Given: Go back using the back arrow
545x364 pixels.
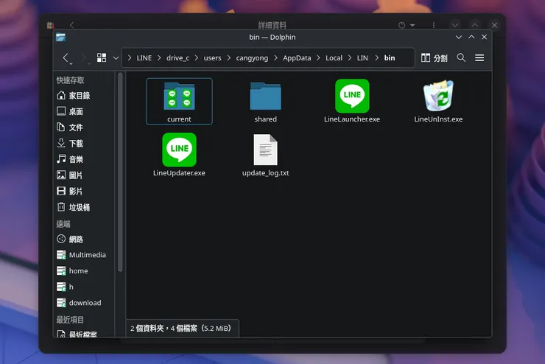Looking at the screenshot, I should point(66,57).
